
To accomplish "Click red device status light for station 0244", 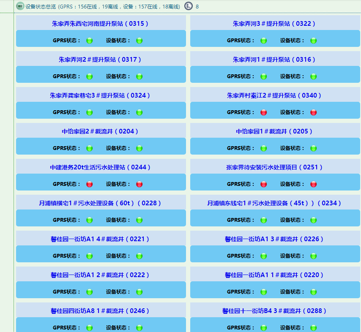I will (139, 184).
